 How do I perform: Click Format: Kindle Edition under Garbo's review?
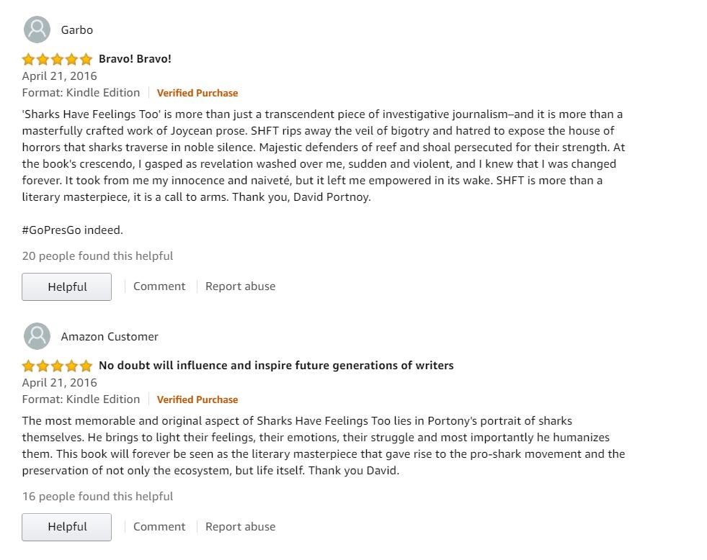[x=81, y=93]
